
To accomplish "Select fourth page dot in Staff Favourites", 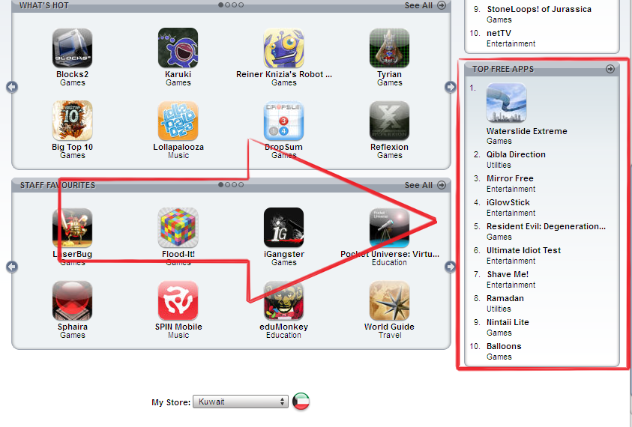I will (241, 184).
